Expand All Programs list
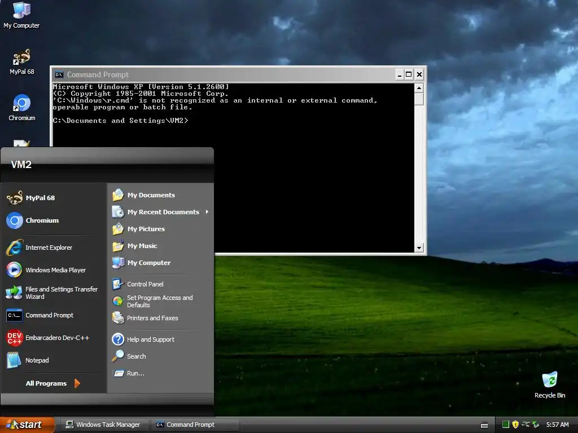 pos(52,383)
